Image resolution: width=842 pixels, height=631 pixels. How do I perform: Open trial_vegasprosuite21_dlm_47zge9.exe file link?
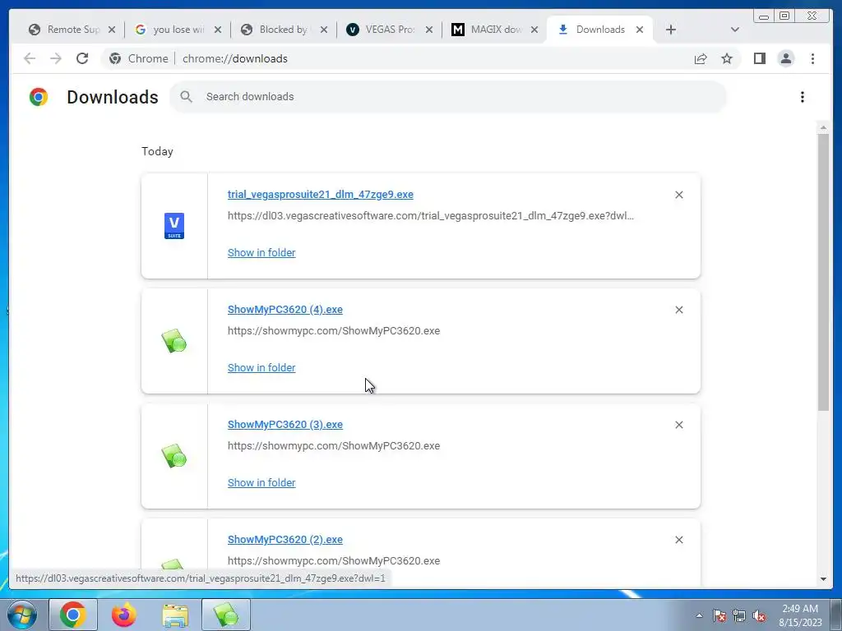(321, 194)
